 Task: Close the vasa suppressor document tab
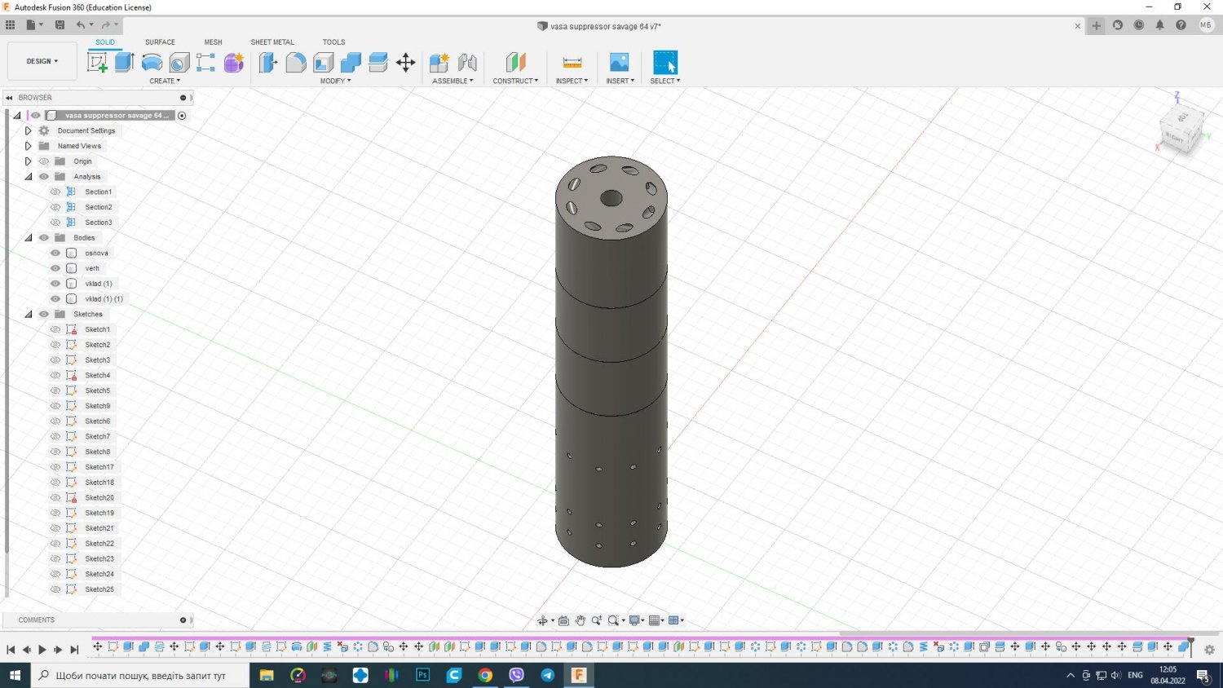[1077, 26]
